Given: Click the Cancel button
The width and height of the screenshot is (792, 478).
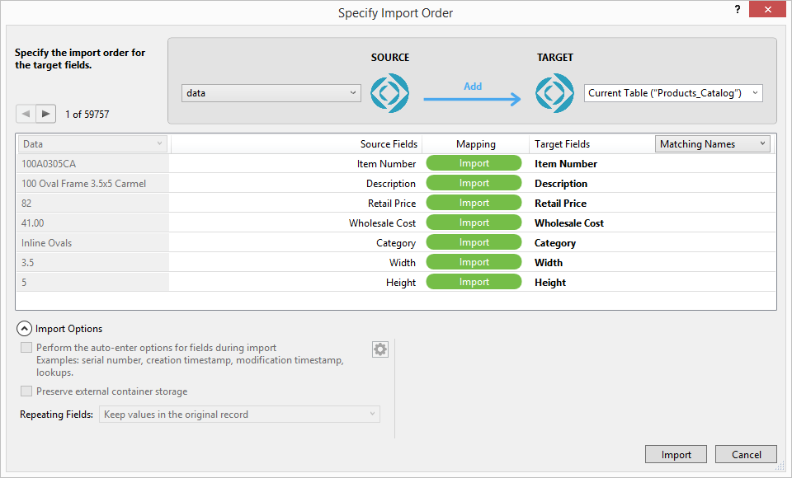Looking at the screenshot, I should (x=746, y=454).
